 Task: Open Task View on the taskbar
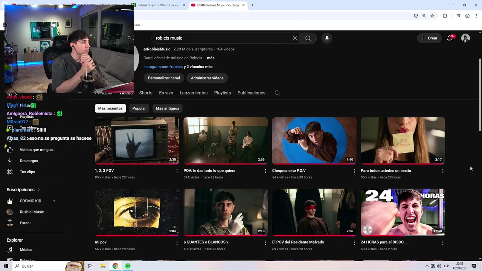coord(90,266)
